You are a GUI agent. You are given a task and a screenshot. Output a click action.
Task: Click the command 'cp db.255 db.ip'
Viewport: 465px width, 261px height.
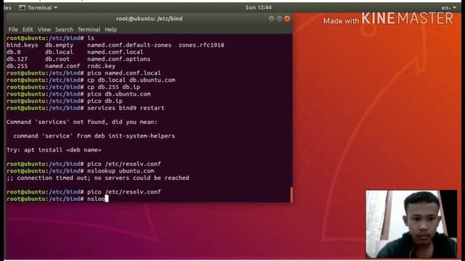coord(113,87)
